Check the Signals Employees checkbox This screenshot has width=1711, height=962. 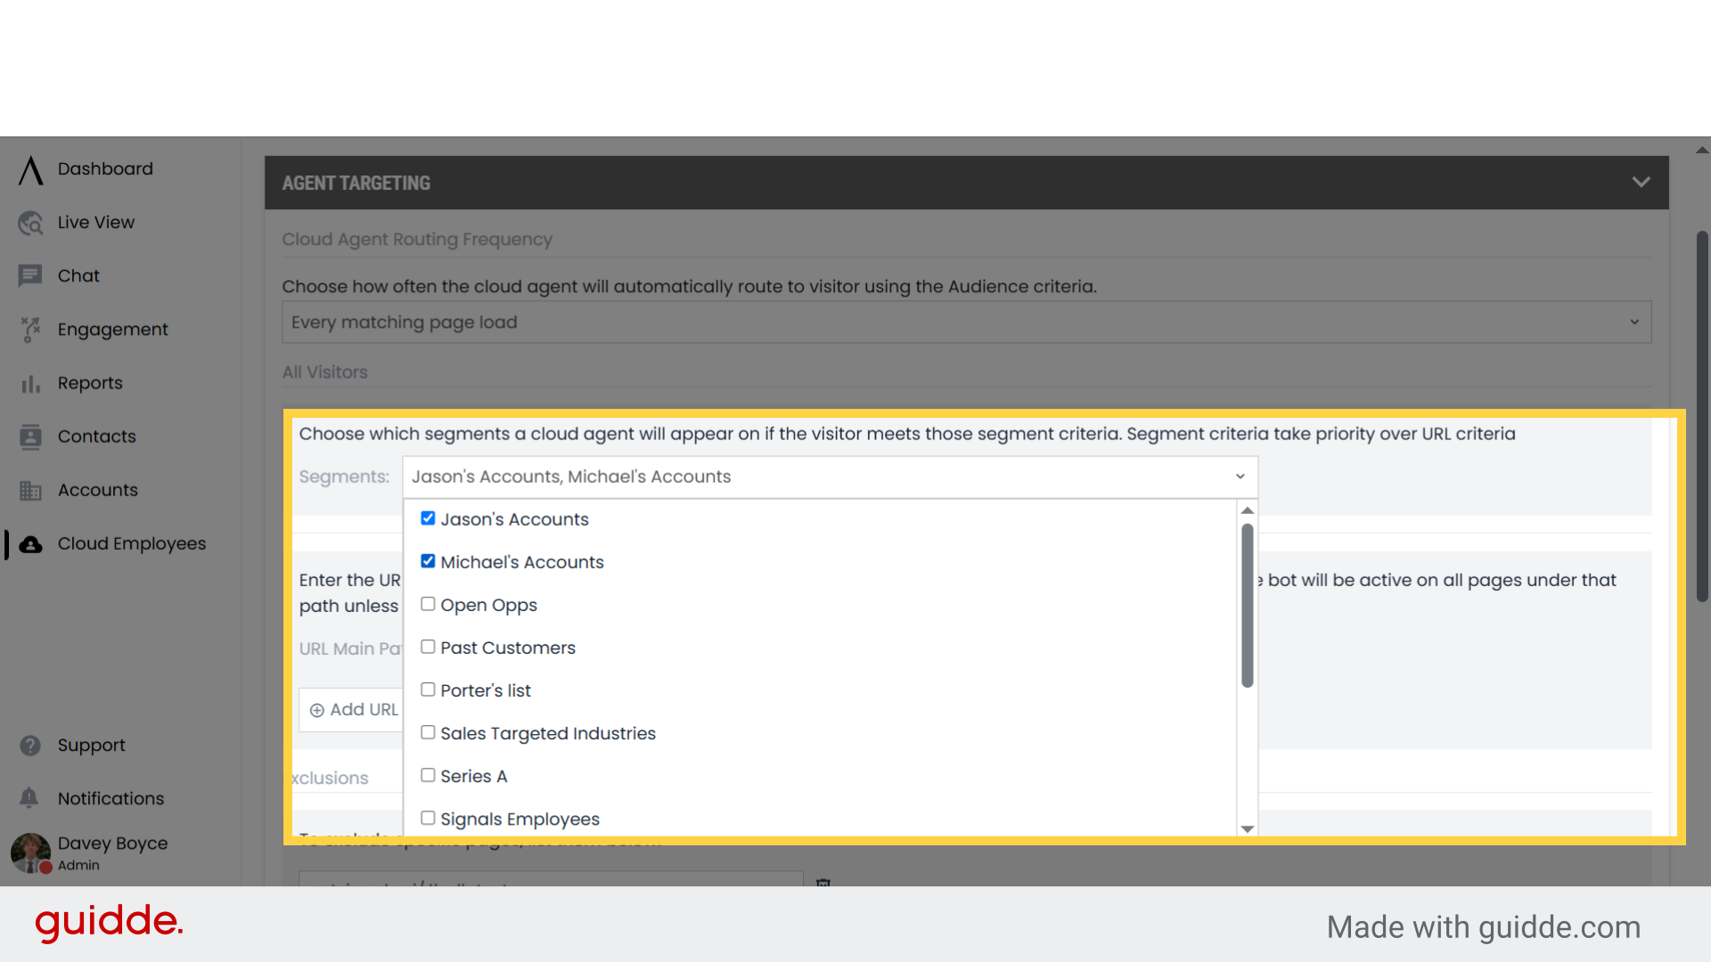(428, 818)
